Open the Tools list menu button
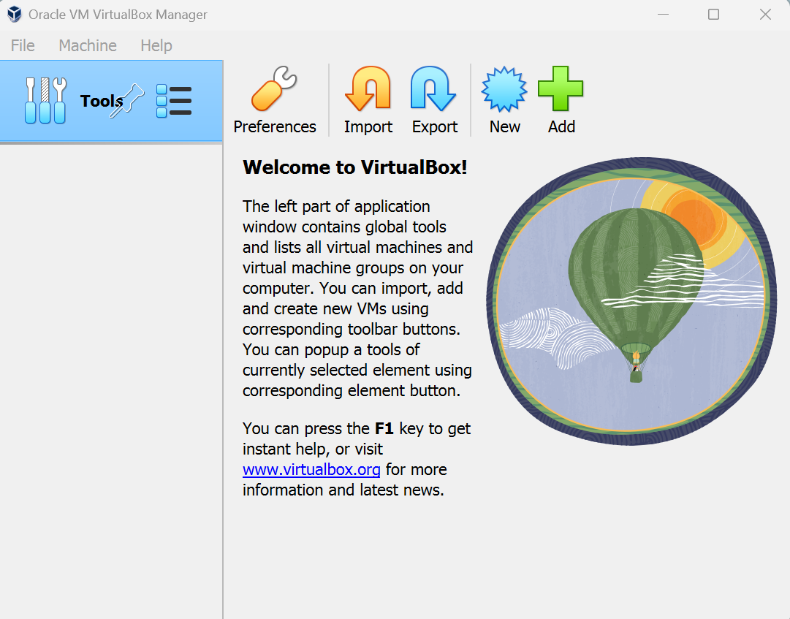Image resolution: width=790 pixels, height=619 pixels. tap(174, 101)
